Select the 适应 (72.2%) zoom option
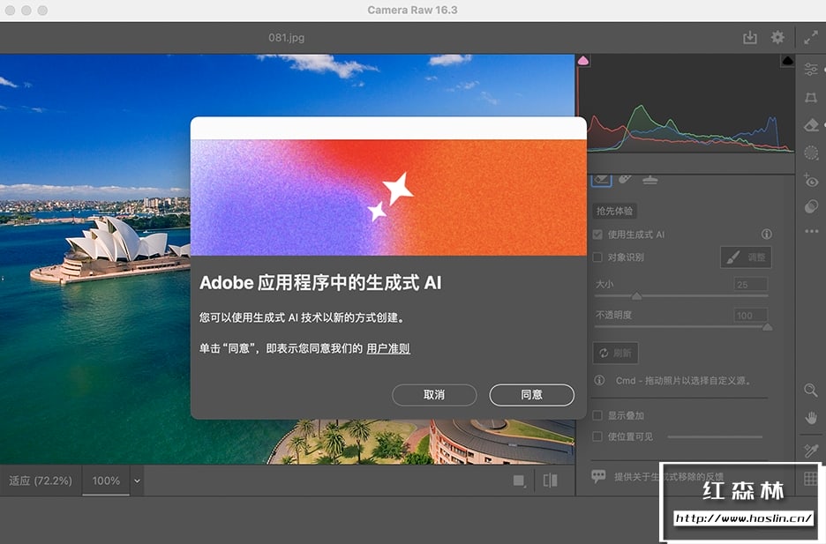 [40, 481]
